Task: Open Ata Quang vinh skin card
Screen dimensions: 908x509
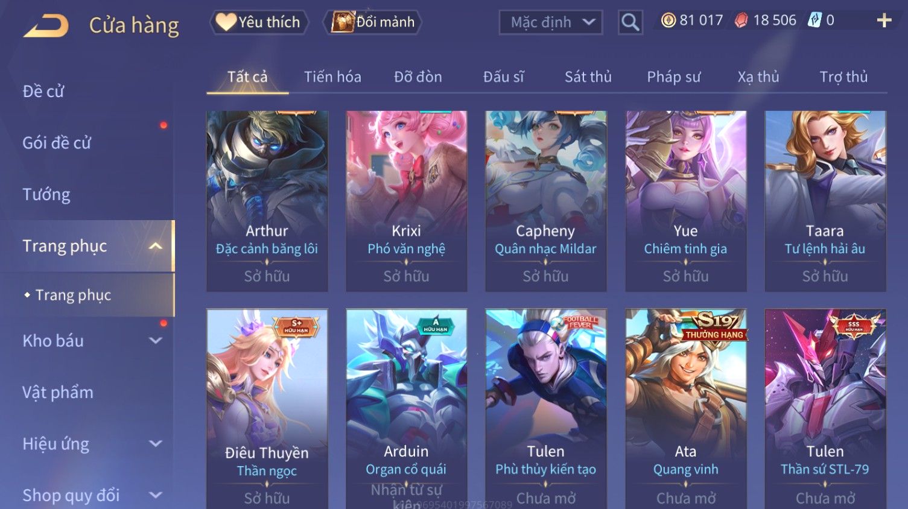Action: (685, 409)
